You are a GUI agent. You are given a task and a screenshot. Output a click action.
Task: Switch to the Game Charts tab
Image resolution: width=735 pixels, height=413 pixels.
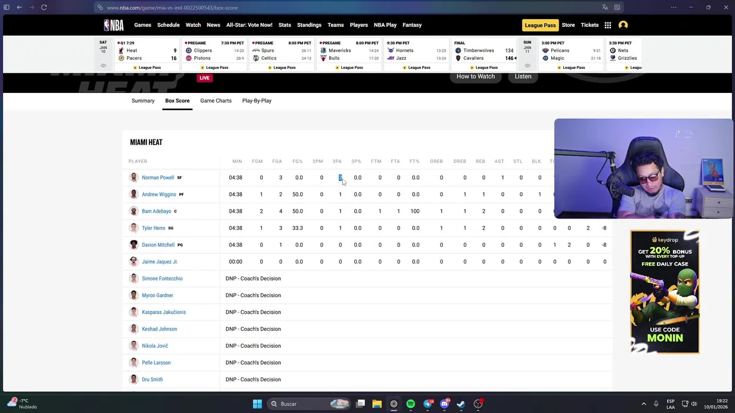216,101
